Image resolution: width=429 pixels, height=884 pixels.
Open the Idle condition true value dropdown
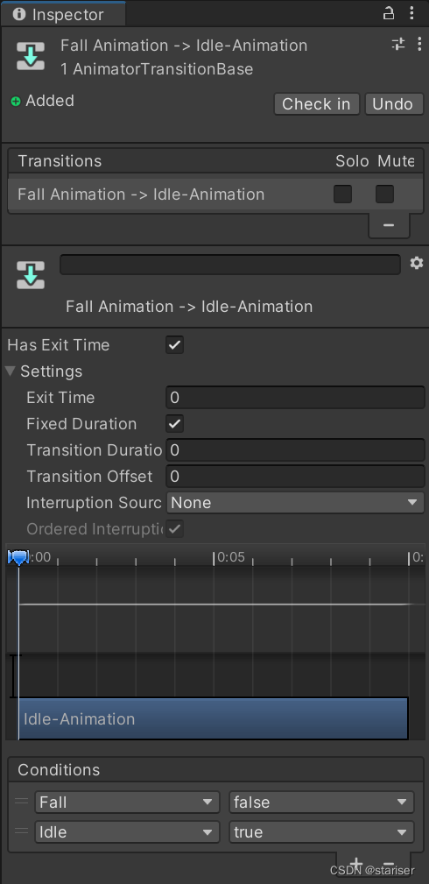[x=321, y=832]
